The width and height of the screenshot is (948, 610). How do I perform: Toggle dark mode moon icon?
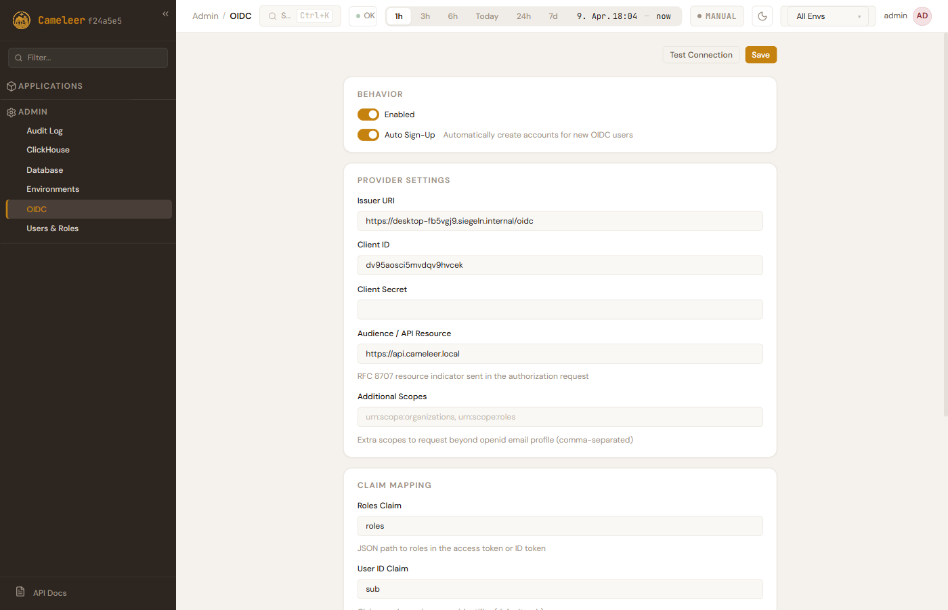point(762,16)
